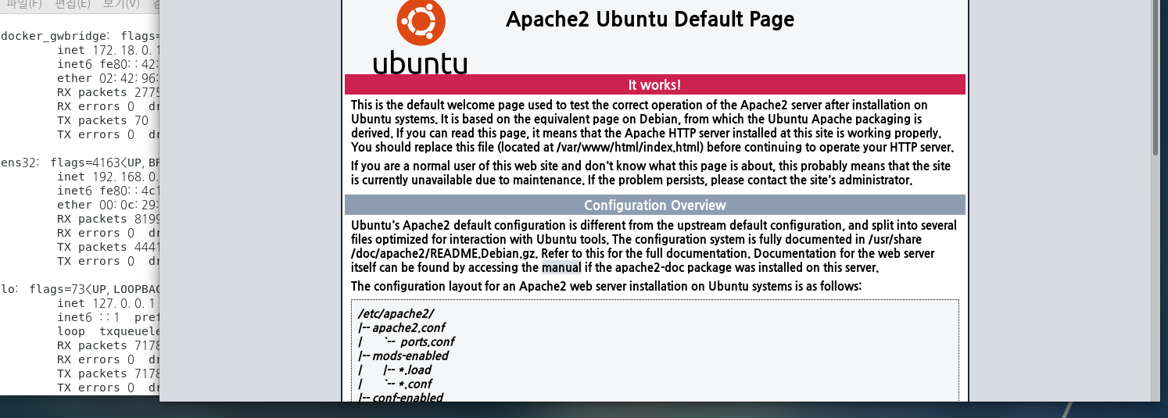The image size is (1168, 418).
Task: Click the 'RX packets 2775' terminal line
Action: pyautogui.click(x=108, y=92)
